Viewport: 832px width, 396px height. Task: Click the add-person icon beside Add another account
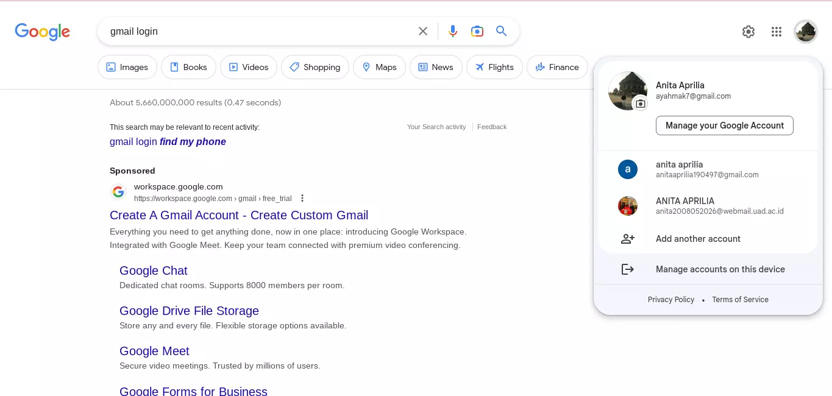[x=628, y=239]
